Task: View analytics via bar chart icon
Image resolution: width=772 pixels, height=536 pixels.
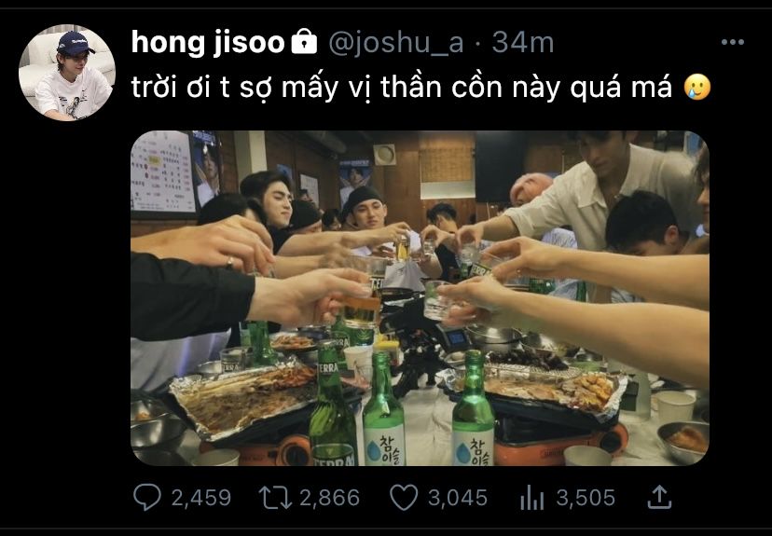Action: (x=532, y=498)
